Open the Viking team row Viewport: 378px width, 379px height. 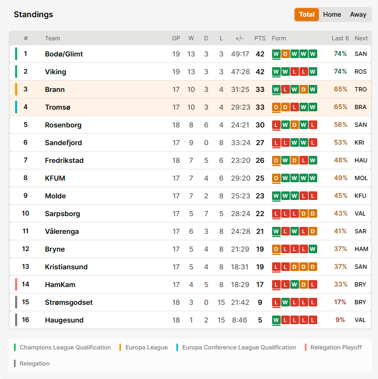(x=190, y=71)
